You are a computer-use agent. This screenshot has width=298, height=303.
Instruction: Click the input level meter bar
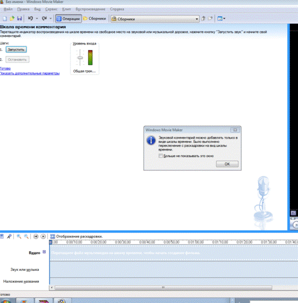[90, 58]
